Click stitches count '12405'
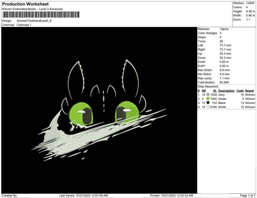This screenshot has height=198, width=257. [250, 3]
